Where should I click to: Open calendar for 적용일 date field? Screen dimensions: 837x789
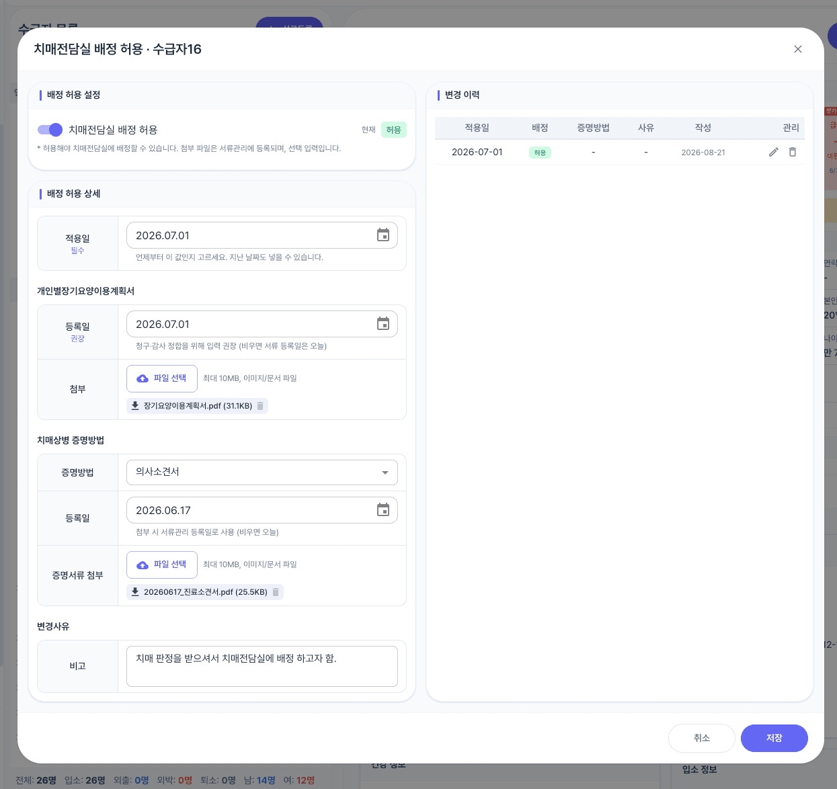point(383,235)
